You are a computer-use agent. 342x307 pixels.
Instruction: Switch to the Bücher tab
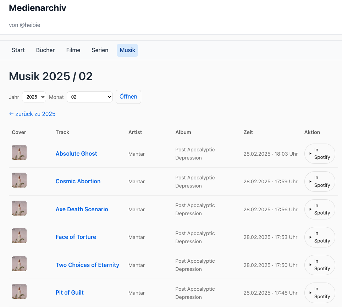(x=45, y=50)
